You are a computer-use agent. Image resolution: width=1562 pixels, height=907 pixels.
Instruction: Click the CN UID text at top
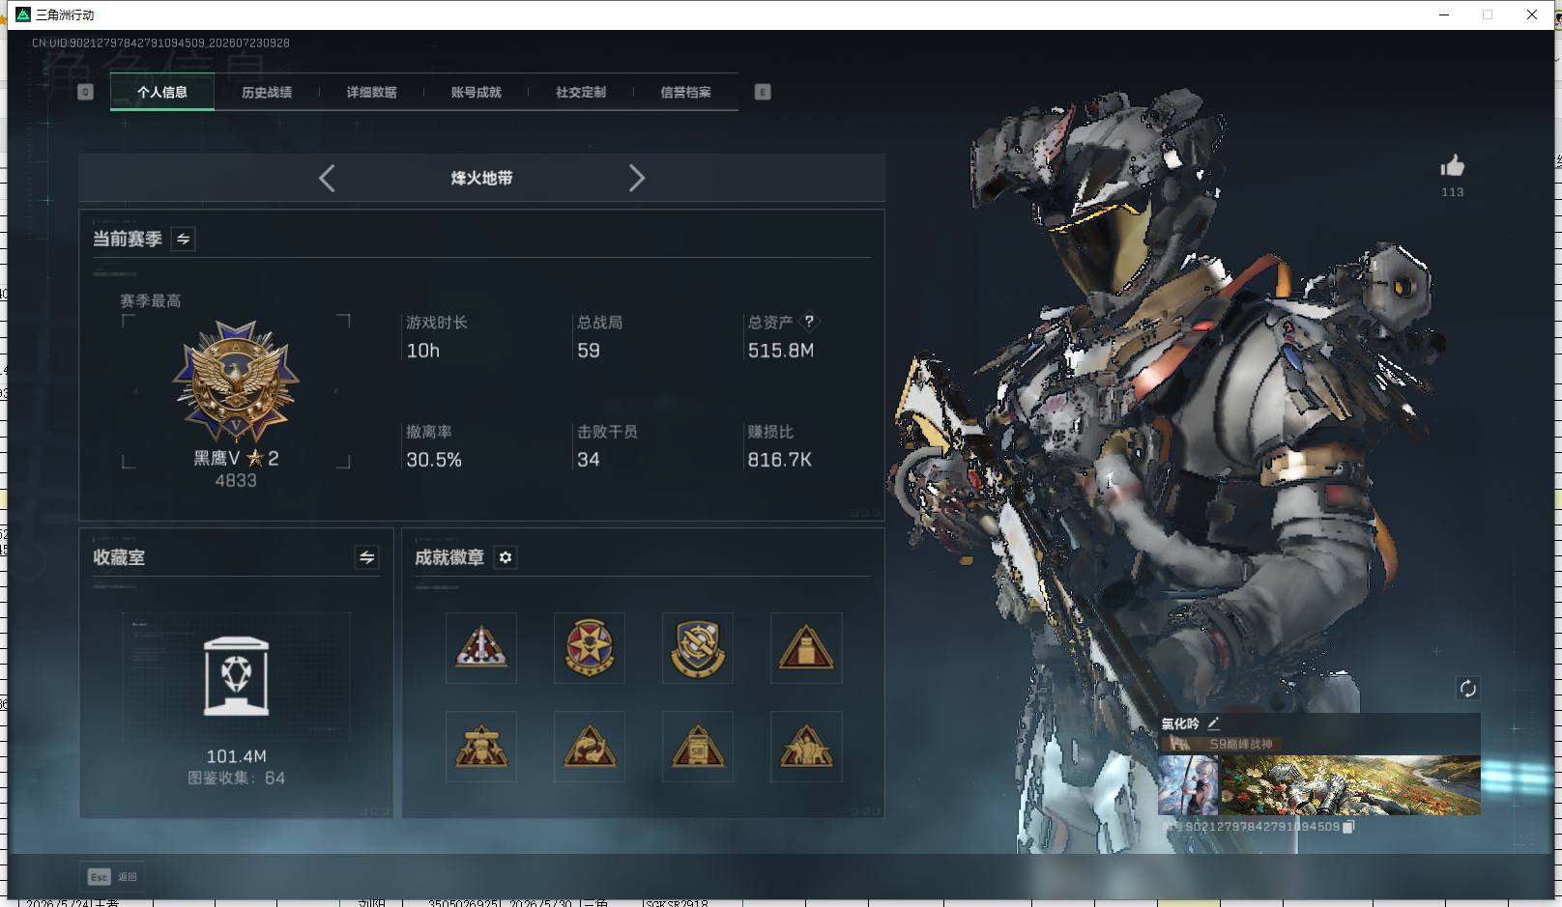pos(160,43)
